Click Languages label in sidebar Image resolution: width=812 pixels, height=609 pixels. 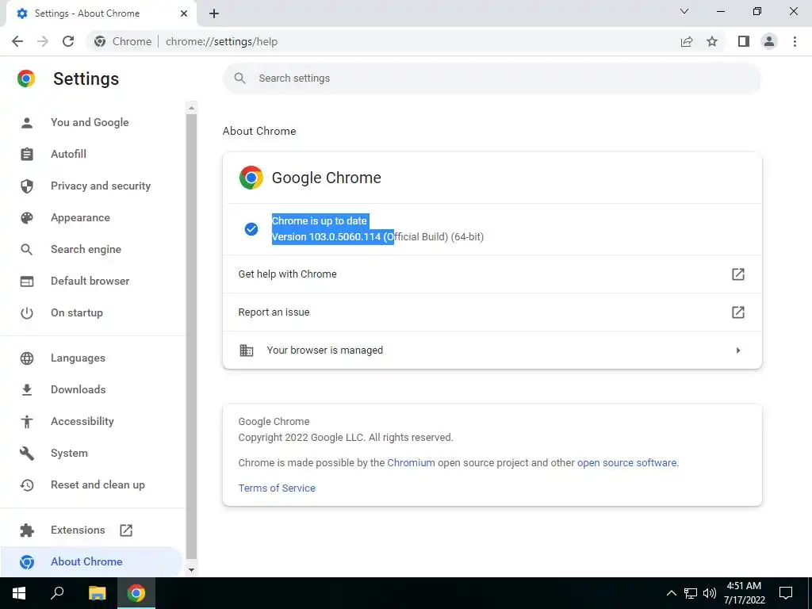tap(78, 358)
